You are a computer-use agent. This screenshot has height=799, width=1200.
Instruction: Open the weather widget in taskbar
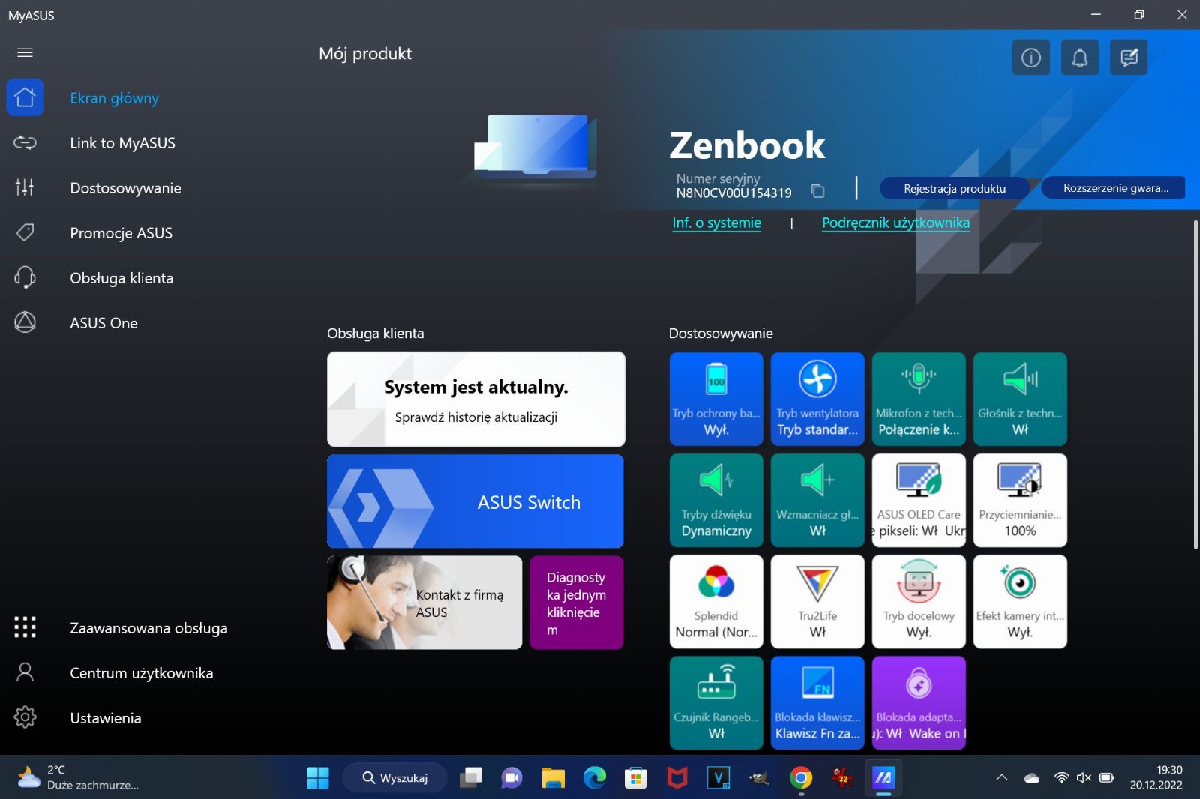click(77, 778)
